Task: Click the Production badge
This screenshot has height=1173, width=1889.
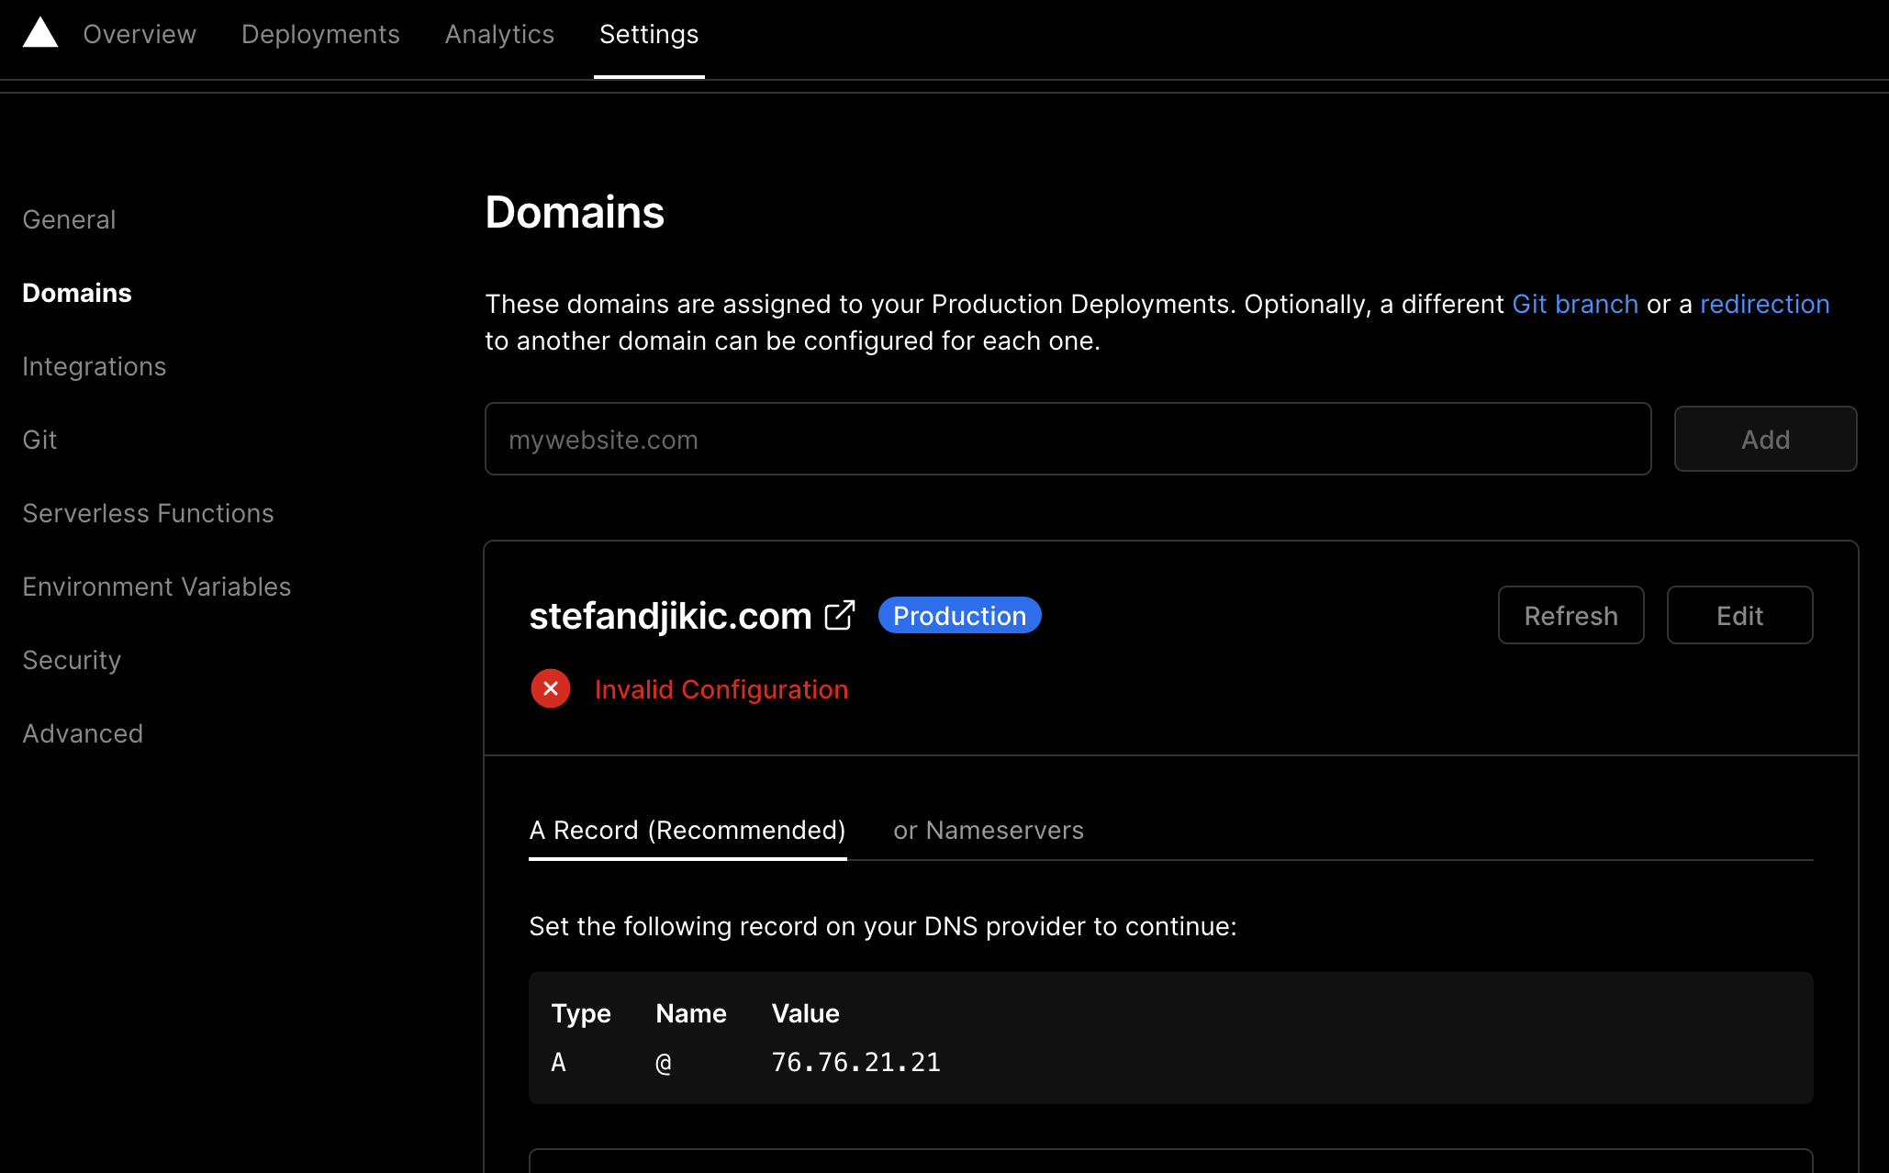Action: (959, 615)
